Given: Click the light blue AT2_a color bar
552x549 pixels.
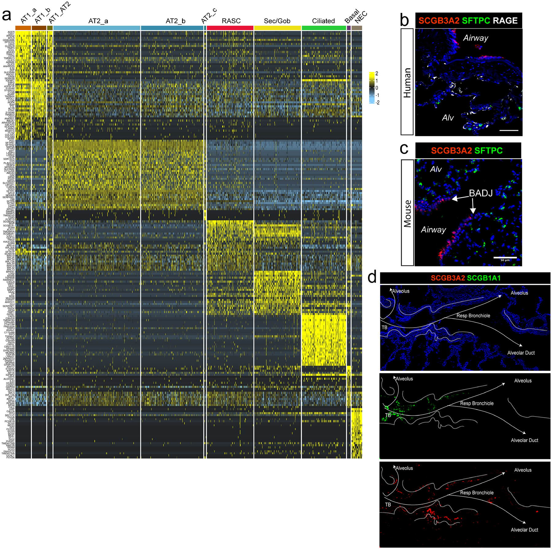Looking at the screenshot, I should pos(97,28).
